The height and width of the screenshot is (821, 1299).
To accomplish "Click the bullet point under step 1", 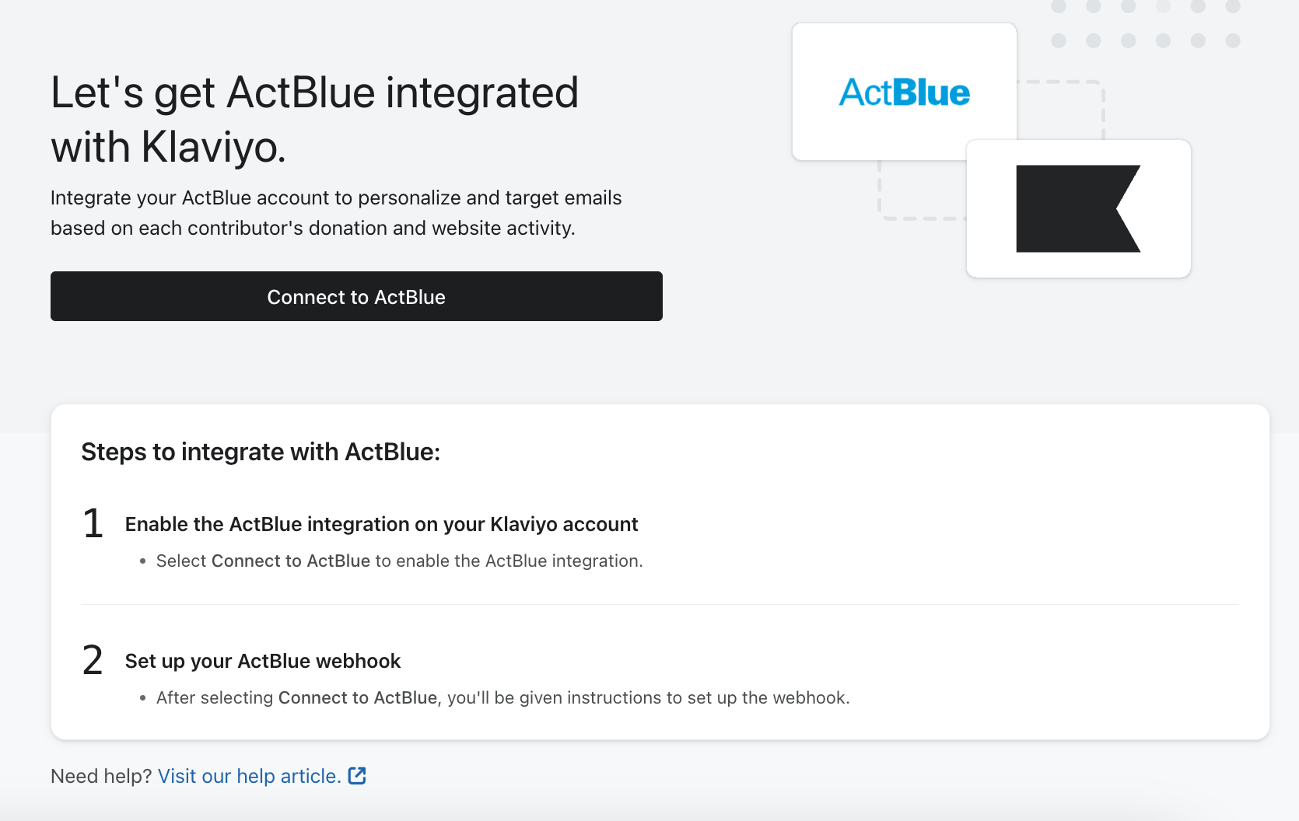I will click(x=142, y=561).
